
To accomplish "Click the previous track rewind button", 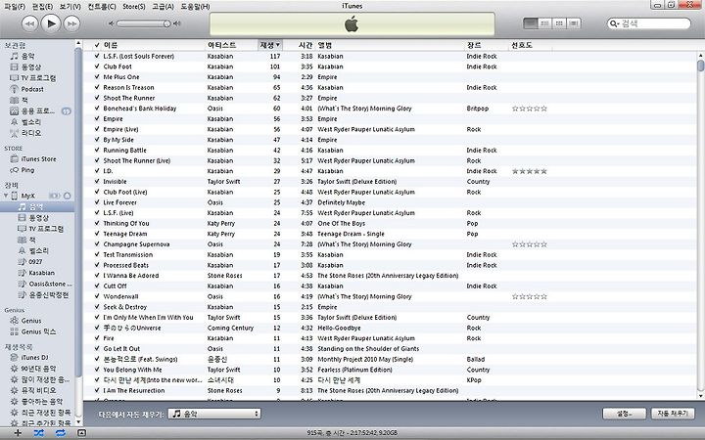I will click(29, 23).
